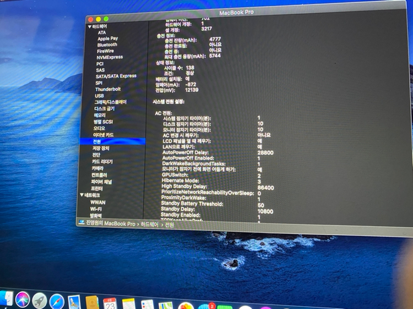The width and height of the screenshot is (413, 309).
Task: Select Bluetooth in the hardware list
Action: (107, 45)
